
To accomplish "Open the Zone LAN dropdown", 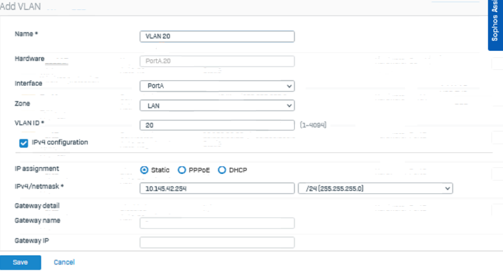I will (x=217, y=105).
